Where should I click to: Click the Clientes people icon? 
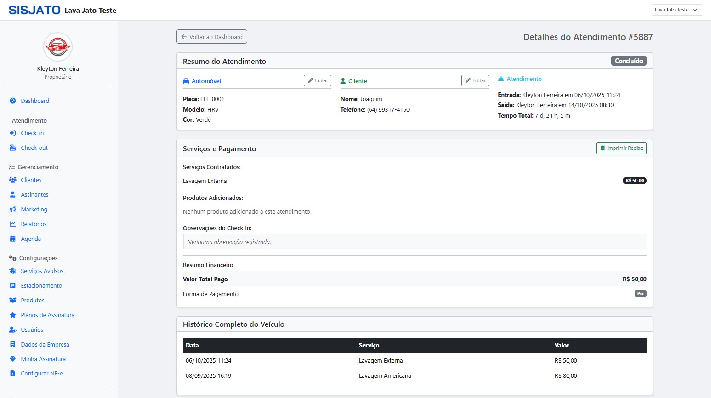[x=13, y=180]
